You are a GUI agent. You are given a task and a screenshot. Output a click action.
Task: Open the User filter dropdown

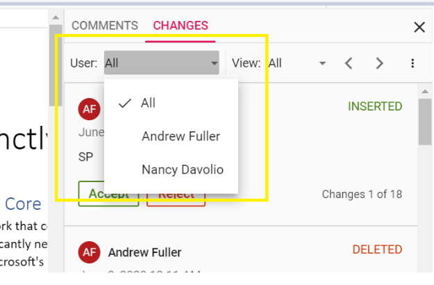tap(161, 63)
